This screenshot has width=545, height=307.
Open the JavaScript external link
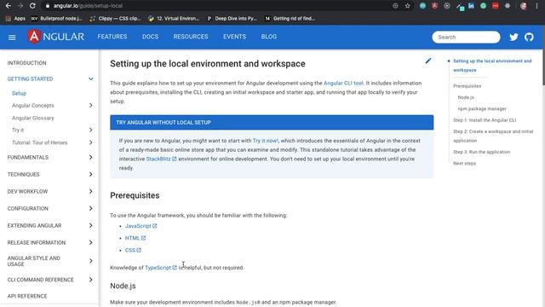(x=141, y=226)
